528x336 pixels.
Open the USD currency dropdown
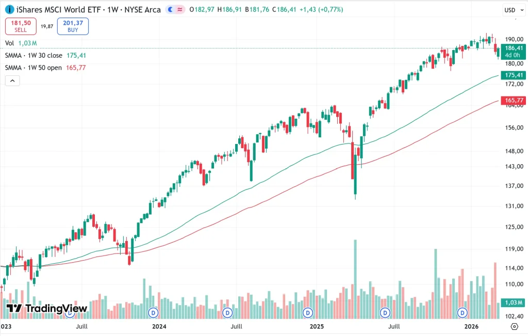point(514,9)
